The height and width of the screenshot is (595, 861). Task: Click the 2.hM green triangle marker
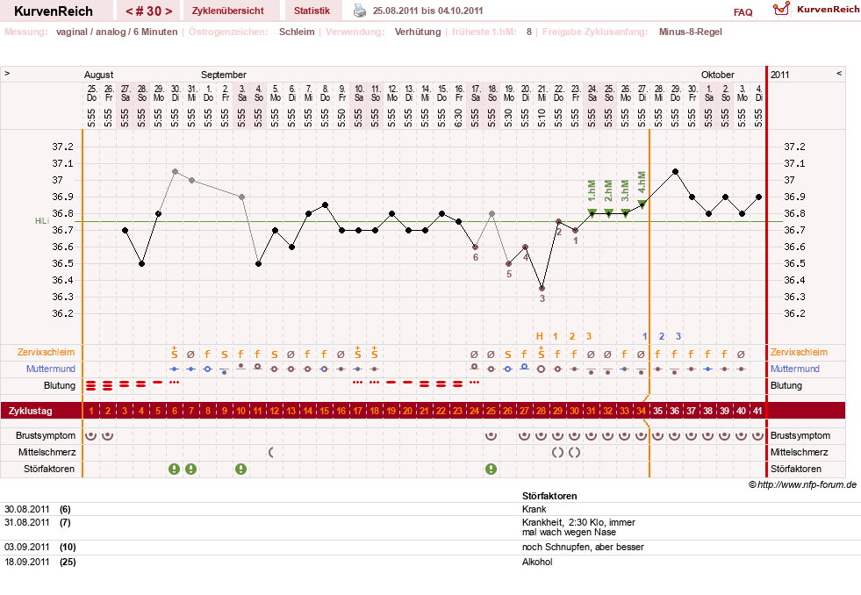[x=608, y=212]
